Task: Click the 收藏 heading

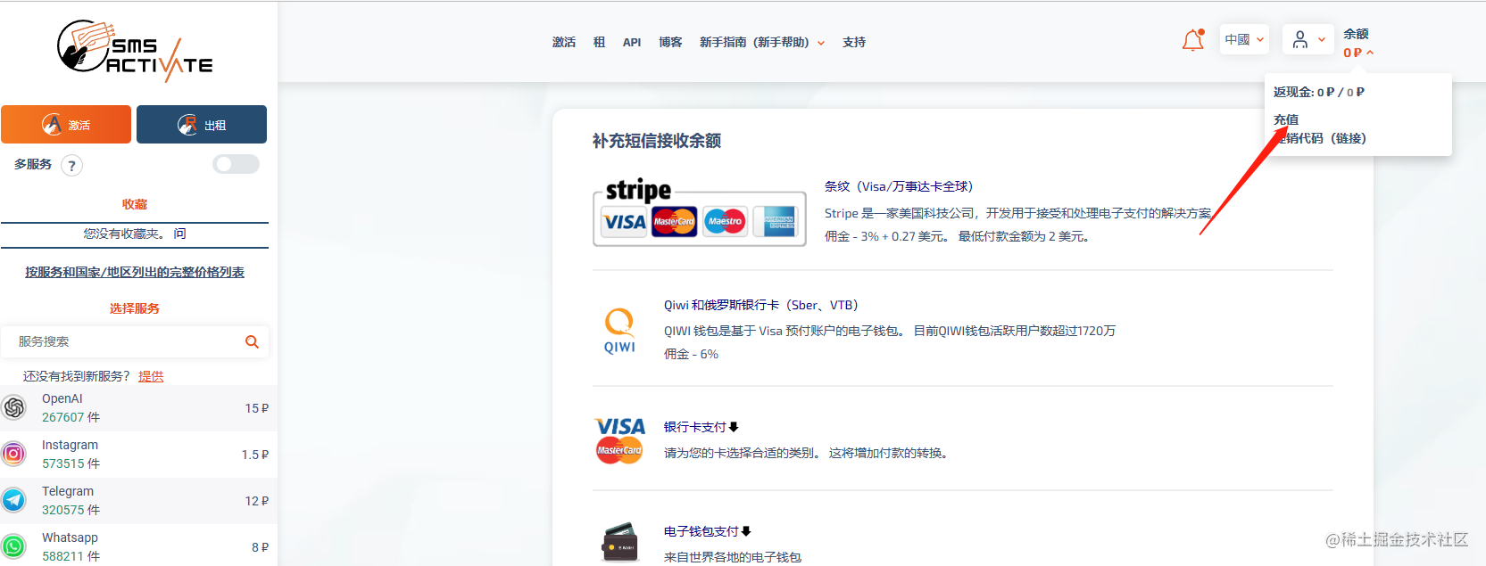Action: (x=135, y=204)
